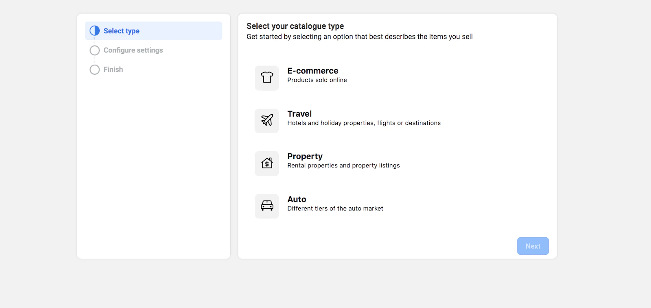Image resolution: width=651 pixels, height=308 pixels.
Task: Choose the E-commerce catalogue title
Action: 312,71
